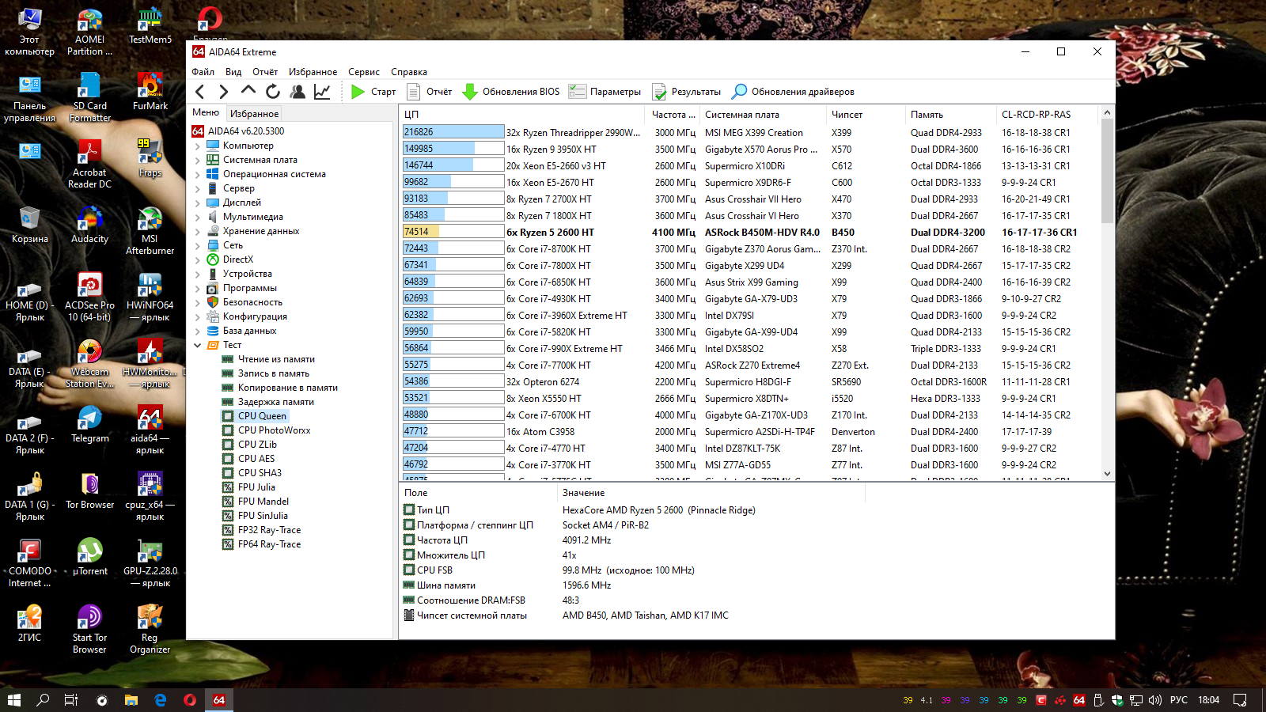Refresh the AIDA64 page

coord(273,92)
